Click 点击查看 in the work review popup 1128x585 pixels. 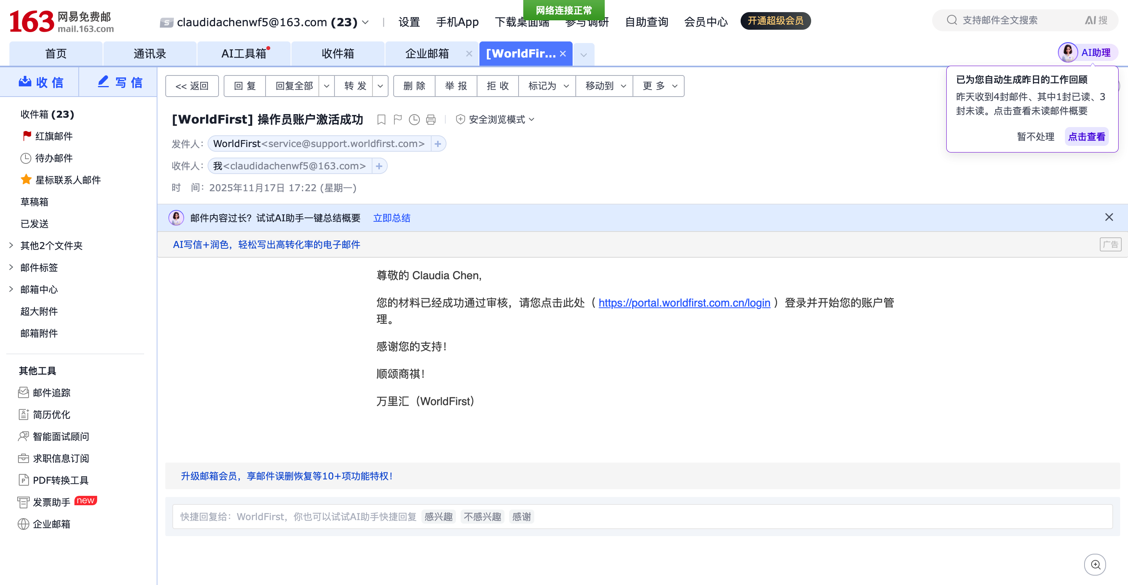[1086, 136]
